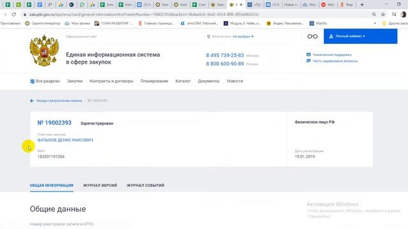Click the speech-bubble icon beside Часто задаваемые вопросы
Viewport: 408px width, 229px height.
pos(309,61)
